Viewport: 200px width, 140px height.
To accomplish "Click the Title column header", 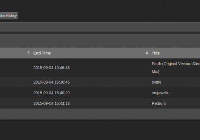I will coord(156,53).
